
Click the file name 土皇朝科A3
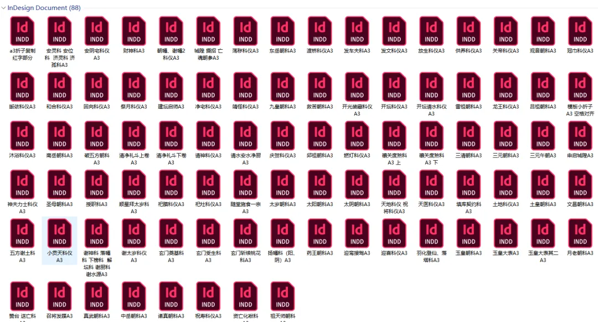[543, 204]
